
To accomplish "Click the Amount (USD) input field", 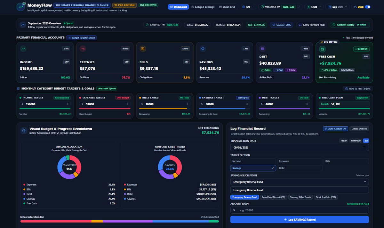I will tap(300, 210).
